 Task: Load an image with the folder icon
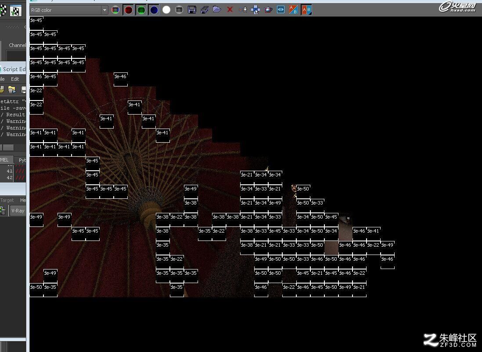click(x=217, y=10)
